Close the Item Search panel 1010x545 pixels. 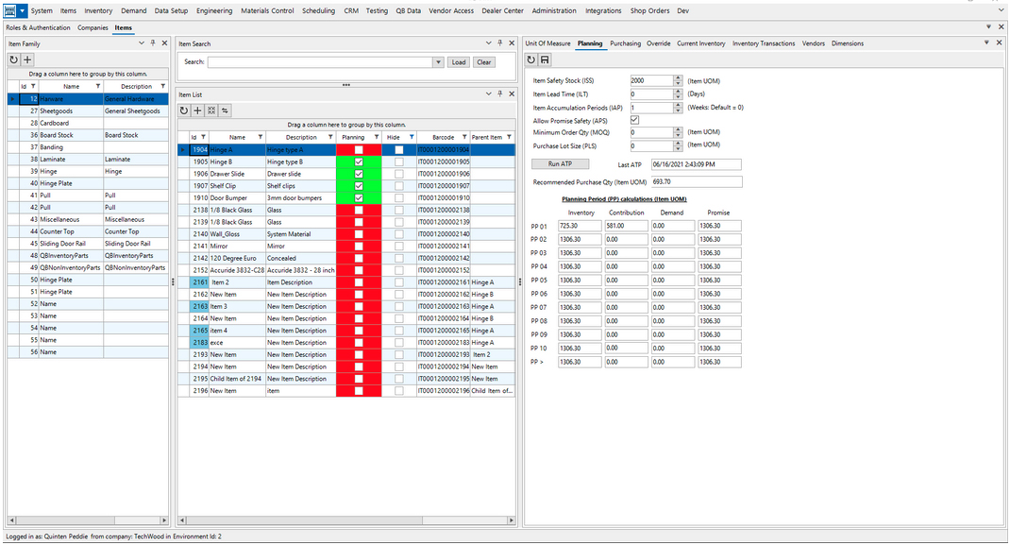point(512,43)
